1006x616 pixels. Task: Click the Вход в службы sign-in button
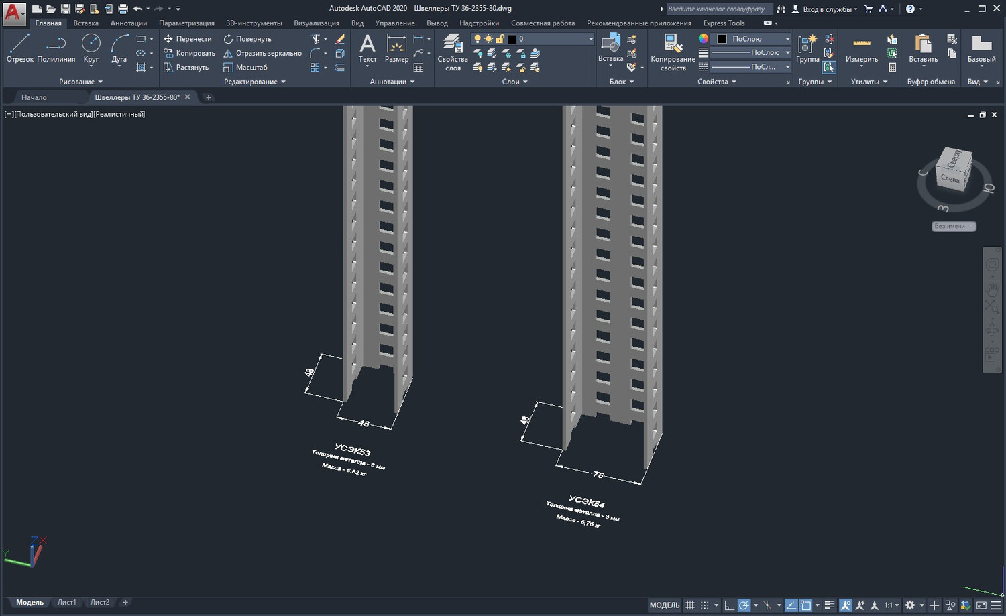(824, 9)
